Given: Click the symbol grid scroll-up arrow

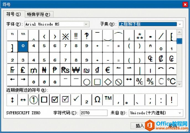Looking at the screenshot, I should pos(179,32).
